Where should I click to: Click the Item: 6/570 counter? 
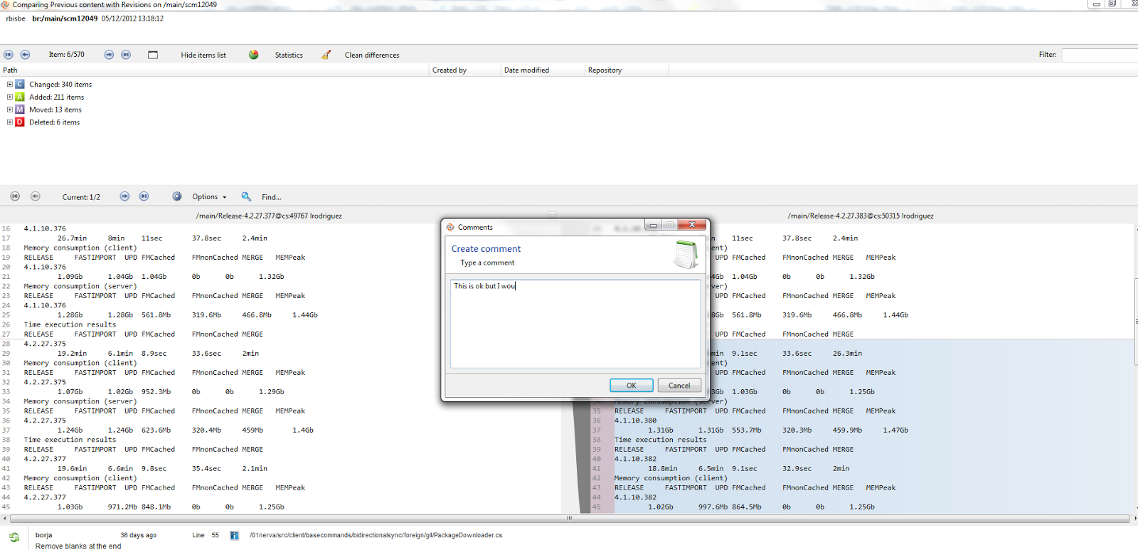coord(66,55)
